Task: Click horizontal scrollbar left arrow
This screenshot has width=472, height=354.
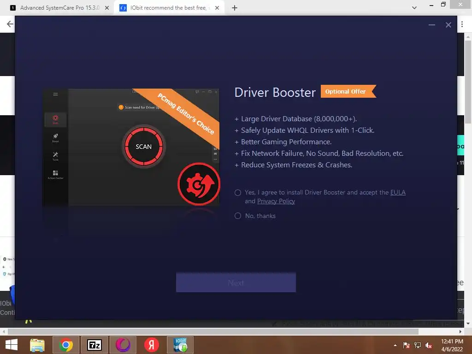Action: click(4, 331)
